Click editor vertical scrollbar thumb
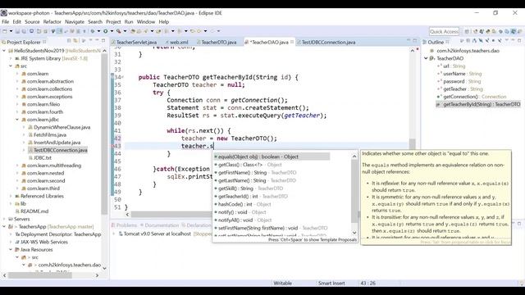This screenshot has height=295, width=525. (x=412, y=144)
